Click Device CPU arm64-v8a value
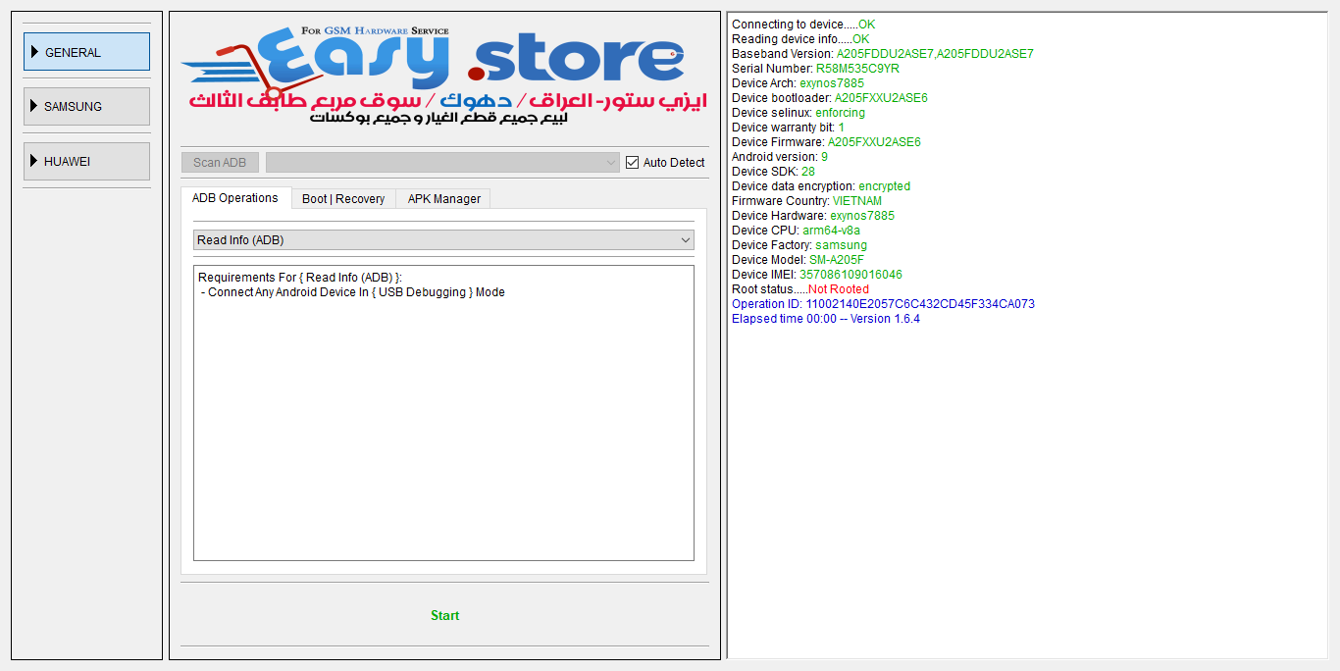 pos(831,231)
